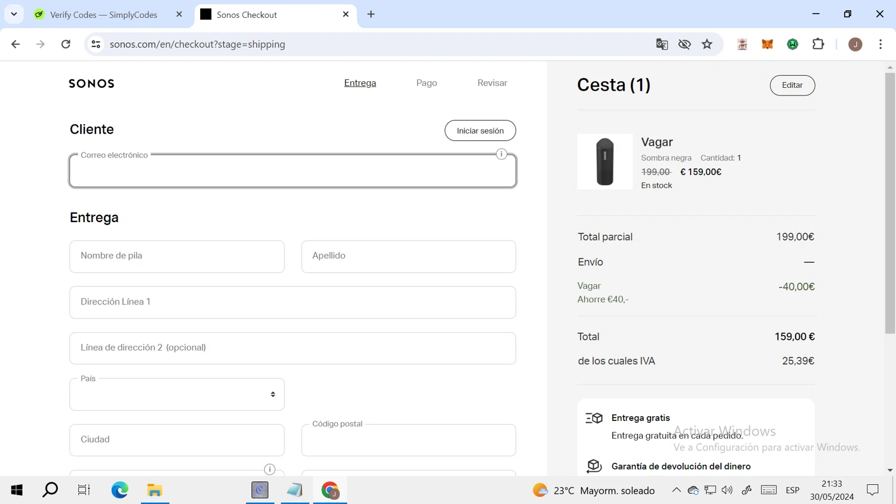Go back to previous page
The width and height of the screenshot is (896, 504).
coord(16,44)
